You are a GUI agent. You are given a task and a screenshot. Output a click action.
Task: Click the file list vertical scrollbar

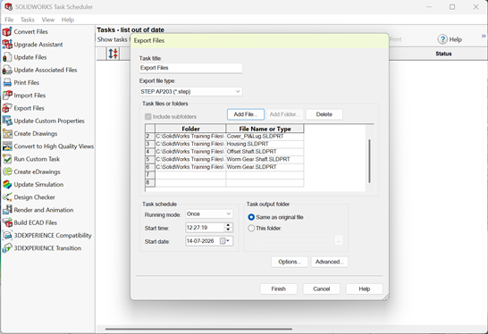click(x=369, y=161)
